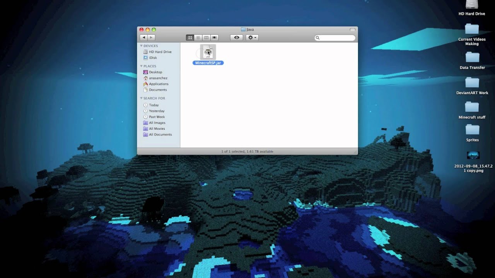Viewport: 495px width, 278px height.
Task: Open anasanchez home folder
Action: tap(155, 78)
